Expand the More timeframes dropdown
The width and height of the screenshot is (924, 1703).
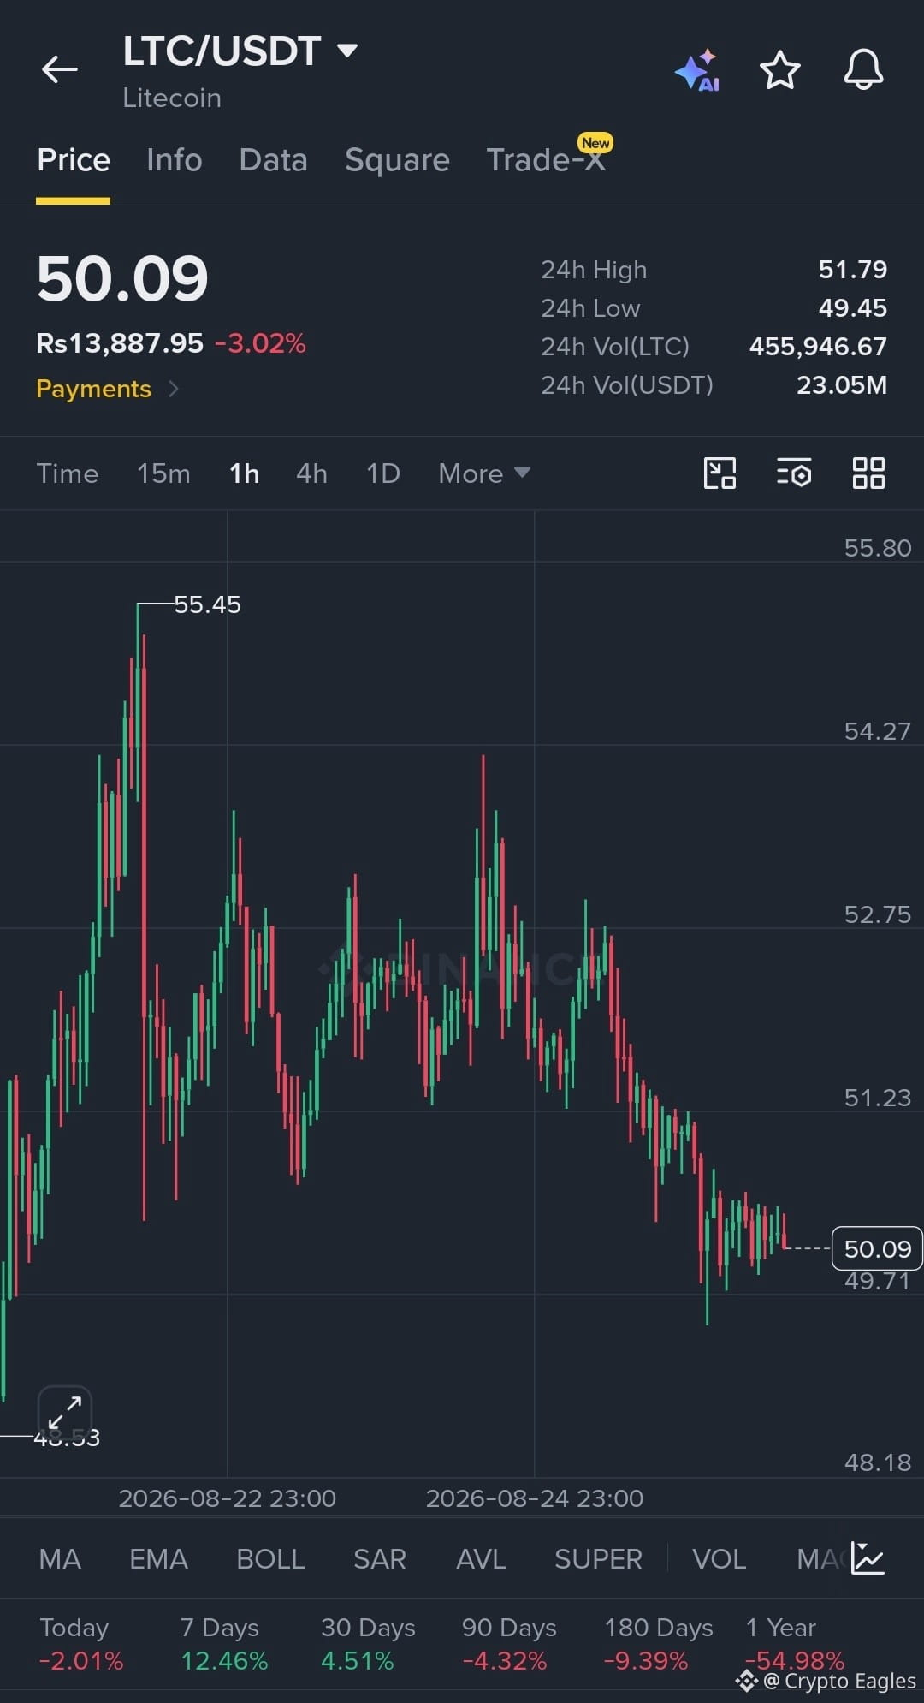click(484, 473)
